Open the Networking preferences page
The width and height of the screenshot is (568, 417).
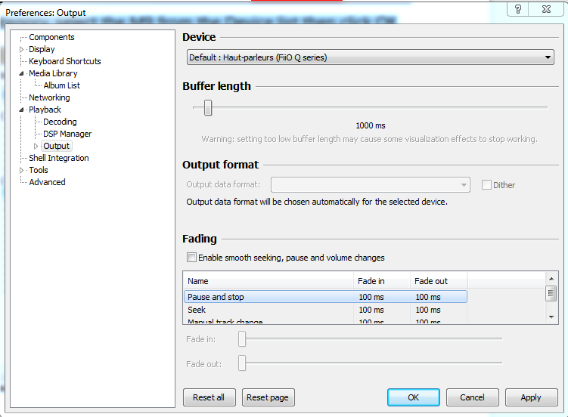pyautogui.click(x=49, y=97)
